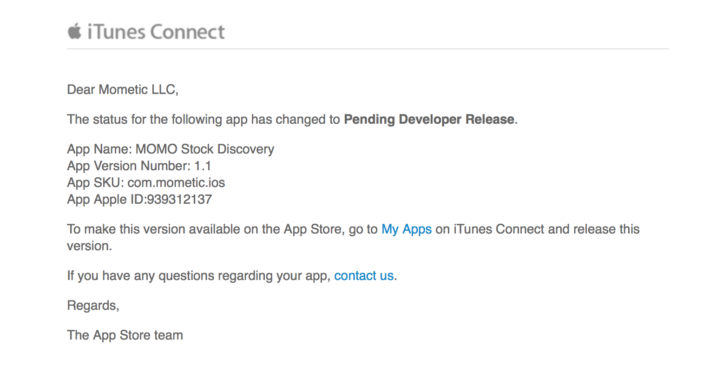Click the bold 'Pending Developer Release' status
Screen dimensions: 722x387
pyautogui.click(x=429, y=120)
